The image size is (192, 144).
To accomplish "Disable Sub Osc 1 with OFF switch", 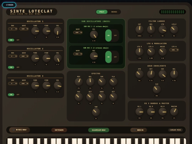I will 115,36.
